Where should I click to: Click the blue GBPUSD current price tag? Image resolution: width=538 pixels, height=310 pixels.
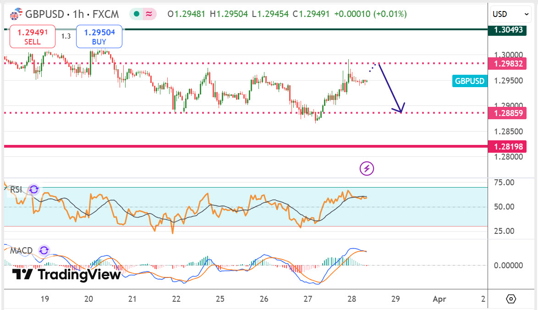point(469,81)
